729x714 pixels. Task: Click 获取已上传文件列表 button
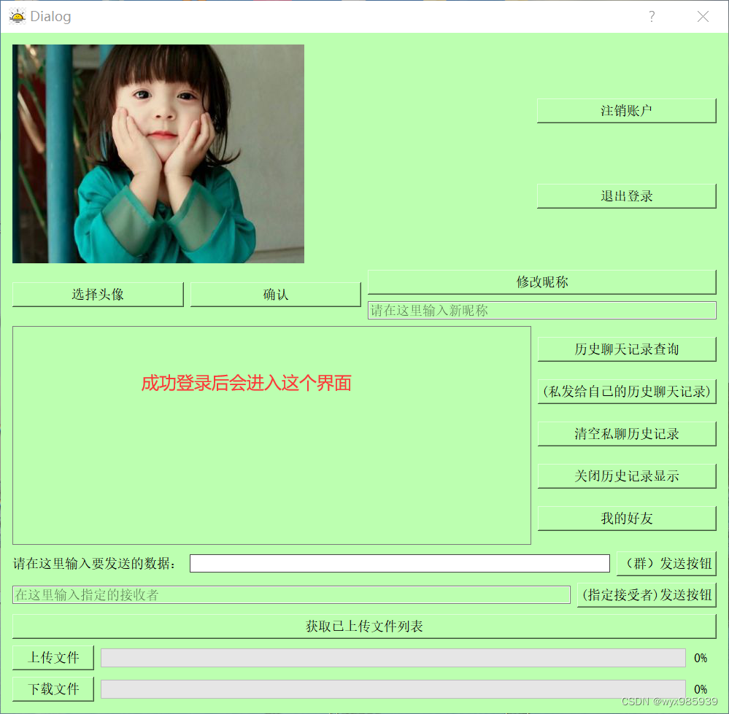[x=364, y=626]
